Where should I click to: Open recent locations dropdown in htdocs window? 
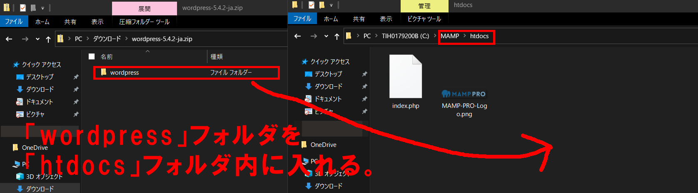326,36
